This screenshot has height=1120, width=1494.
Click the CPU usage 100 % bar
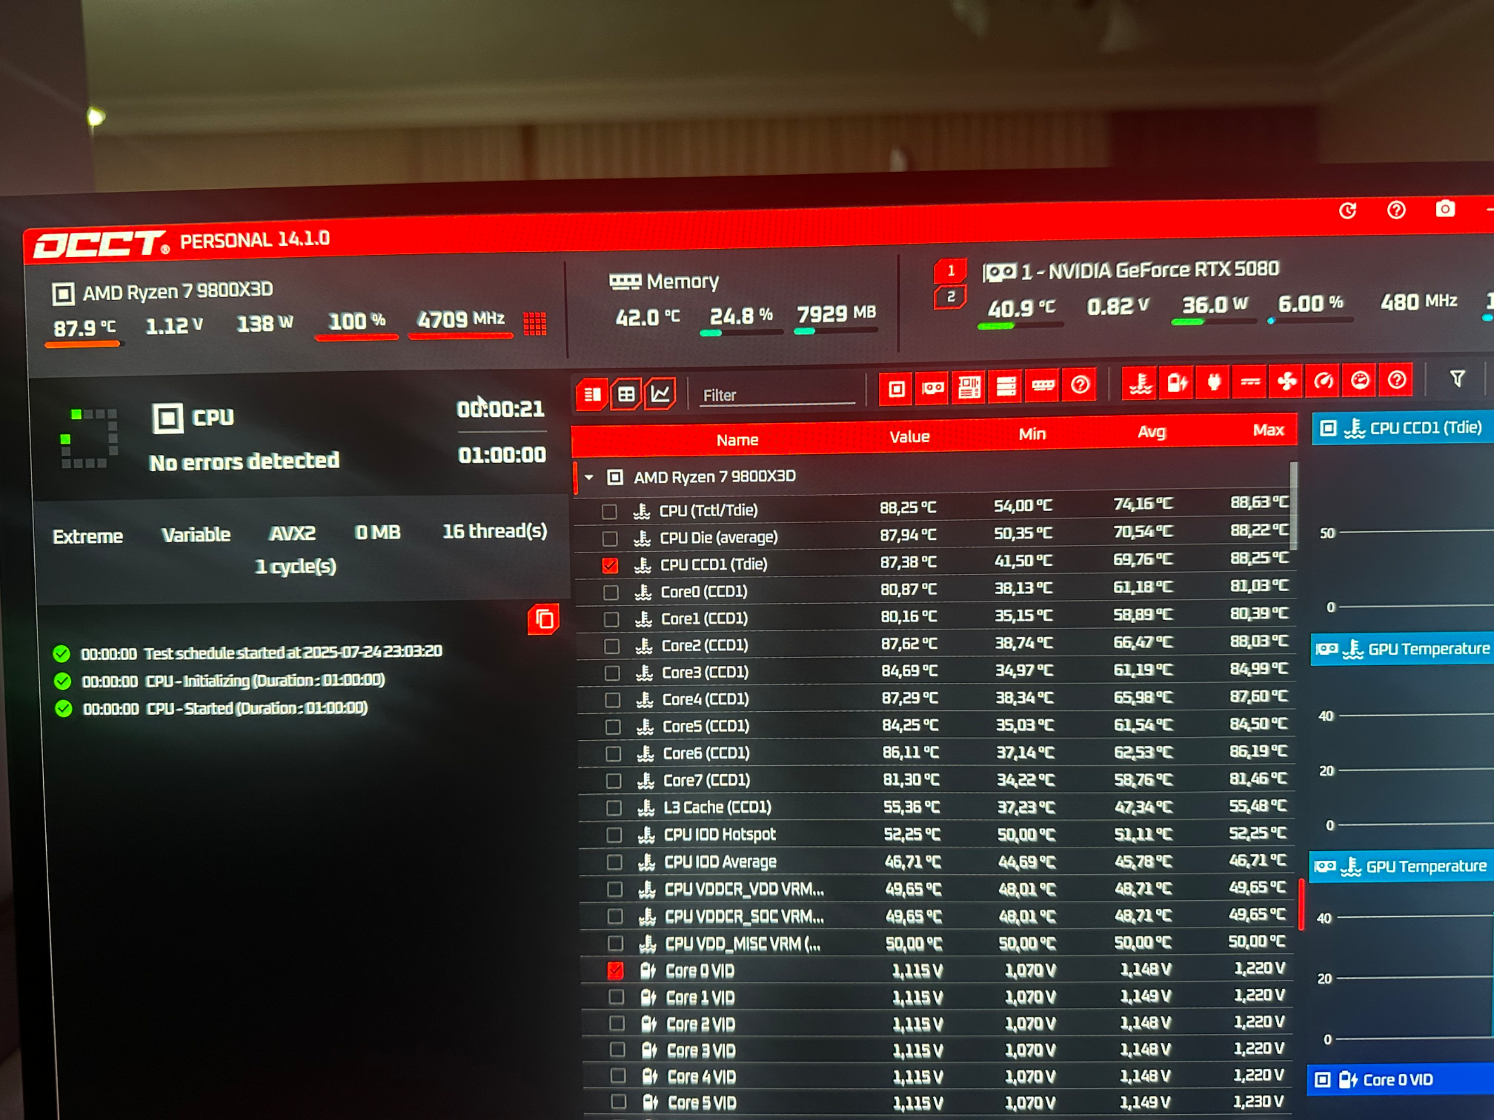click(x=356, y=336)
